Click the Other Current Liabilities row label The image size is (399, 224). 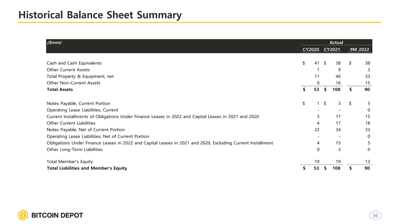click(x=71, y=123)
